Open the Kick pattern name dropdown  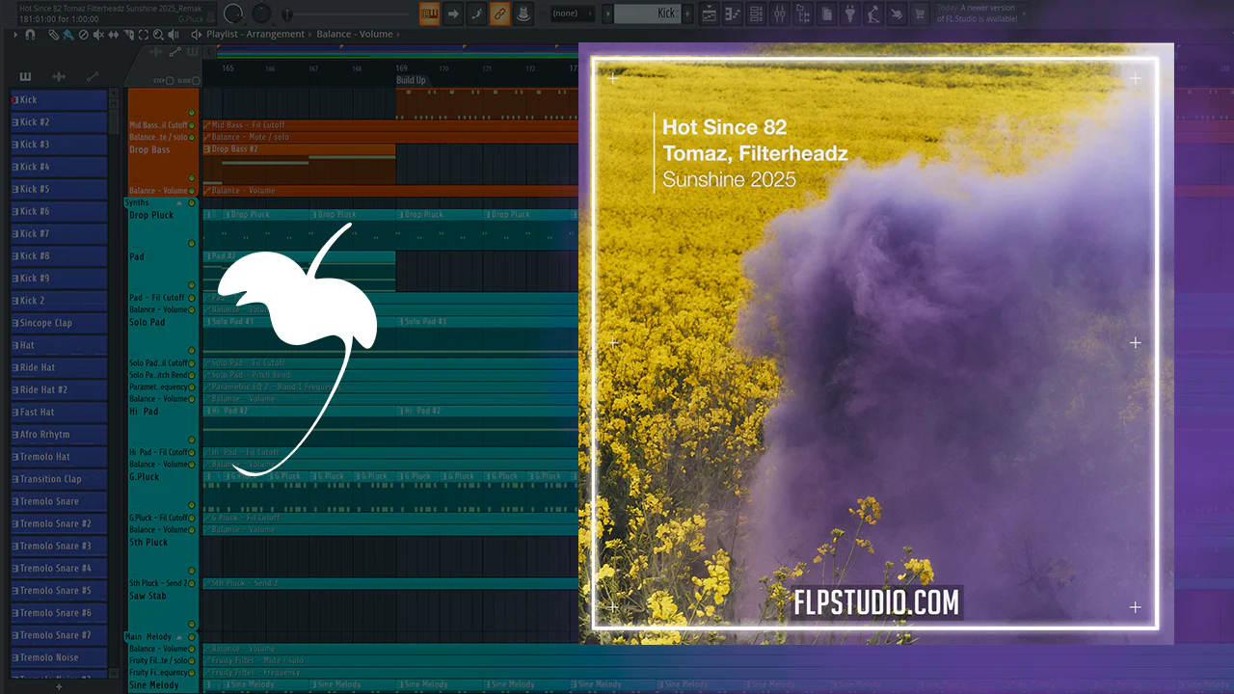click(646, 13)
